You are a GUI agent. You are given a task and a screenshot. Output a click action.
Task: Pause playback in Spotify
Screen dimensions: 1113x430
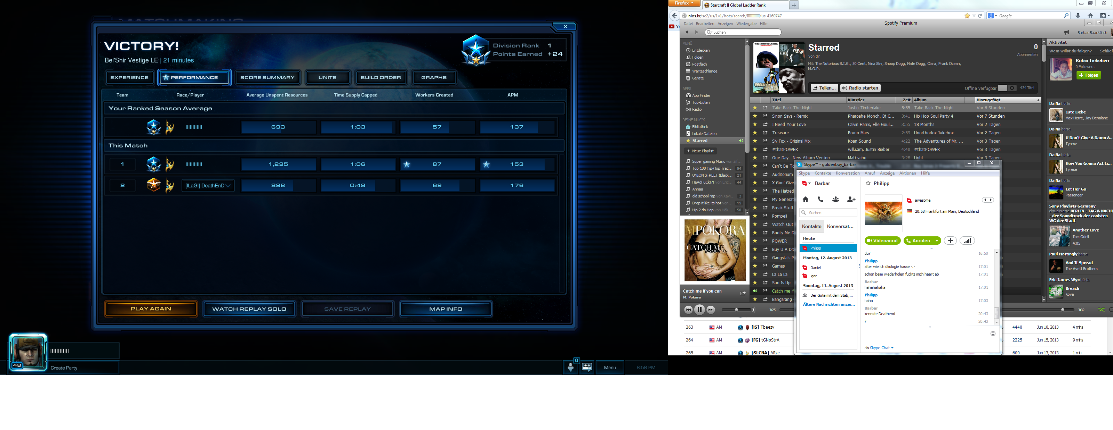(699, 310)
